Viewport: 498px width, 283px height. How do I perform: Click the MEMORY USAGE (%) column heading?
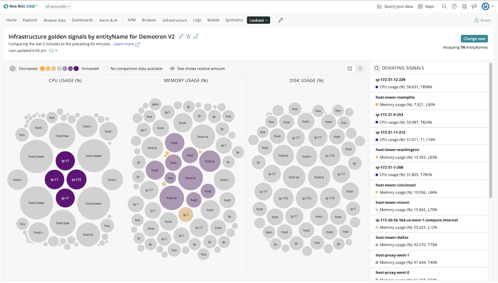tap(186, 81)
